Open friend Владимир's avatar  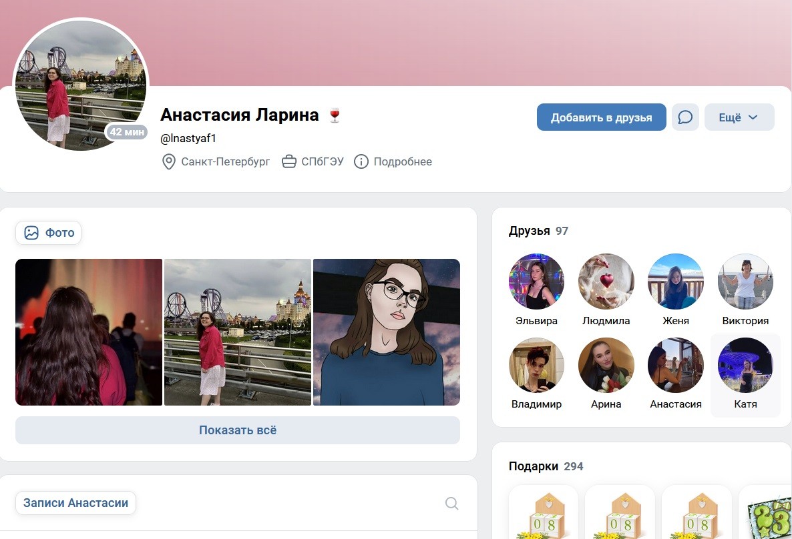536,365
